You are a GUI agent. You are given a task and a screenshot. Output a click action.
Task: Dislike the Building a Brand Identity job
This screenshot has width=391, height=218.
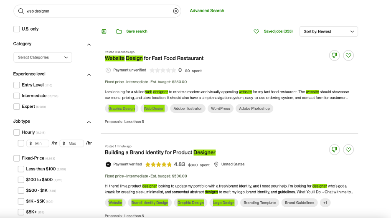[x=334, y=150]
